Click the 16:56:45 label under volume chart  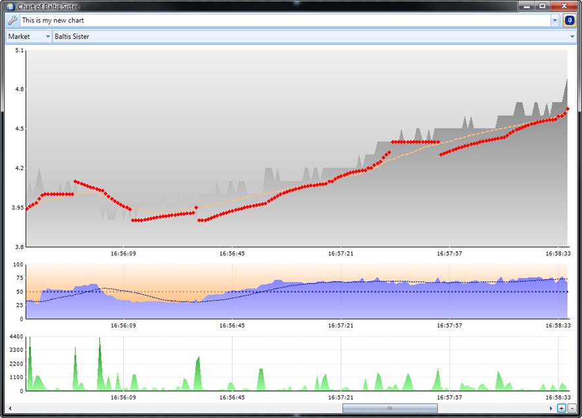pos(232,398)
